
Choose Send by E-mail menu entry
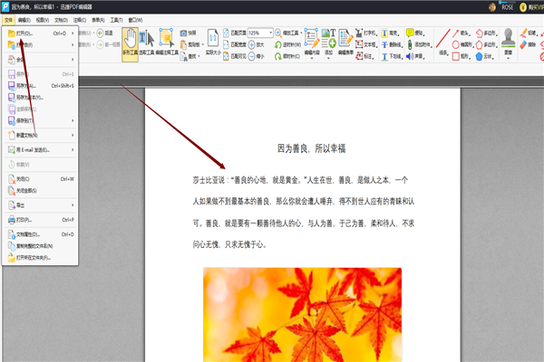[41, 150]
